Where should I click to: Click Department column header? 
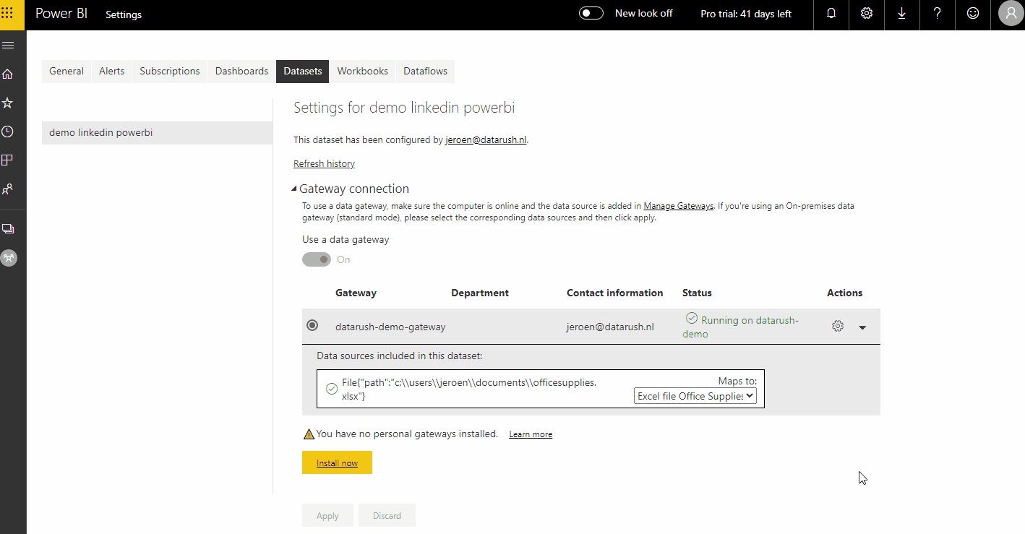point(480,293)
